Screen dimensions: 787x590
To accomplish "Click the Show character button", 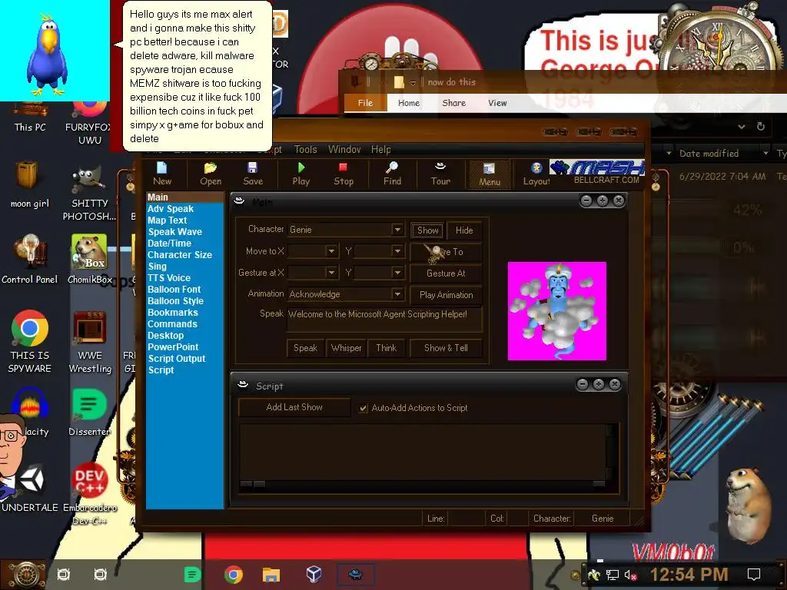I will pyautogui.click(x=427, y=230).
